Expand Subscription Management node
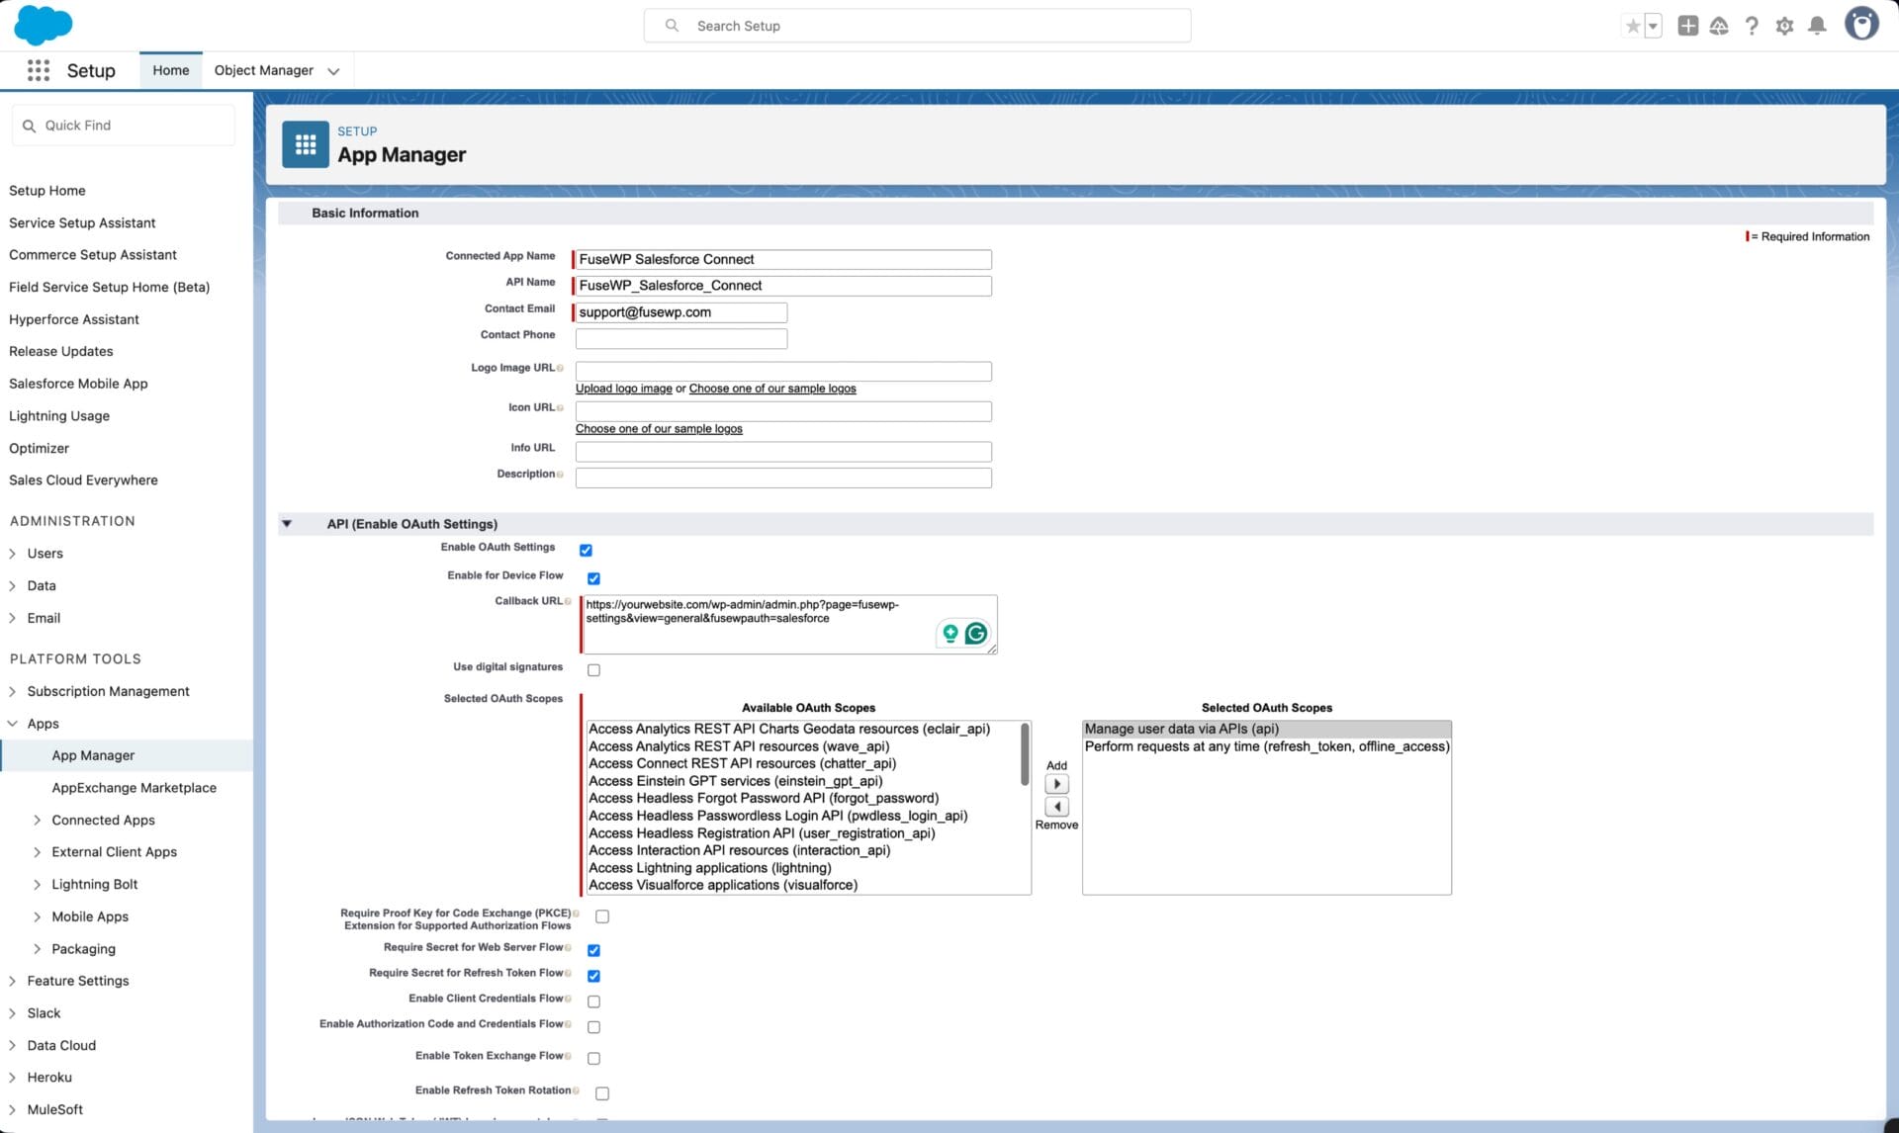This screenshot has width=1899, height=1133. [13, 691]
